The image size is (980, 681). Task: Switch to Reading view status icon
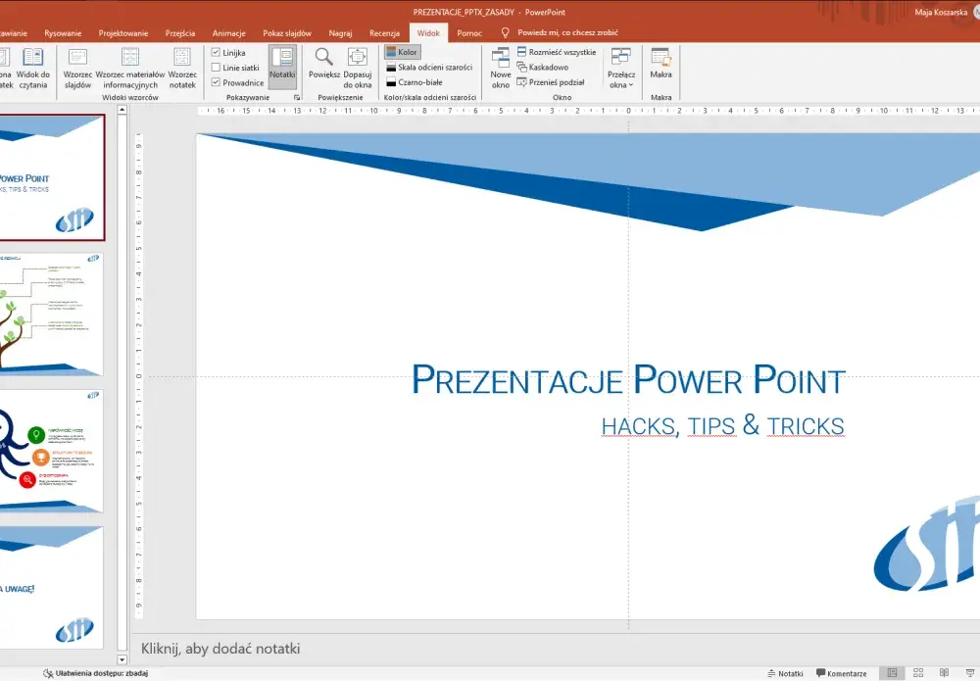pos(944,673)
